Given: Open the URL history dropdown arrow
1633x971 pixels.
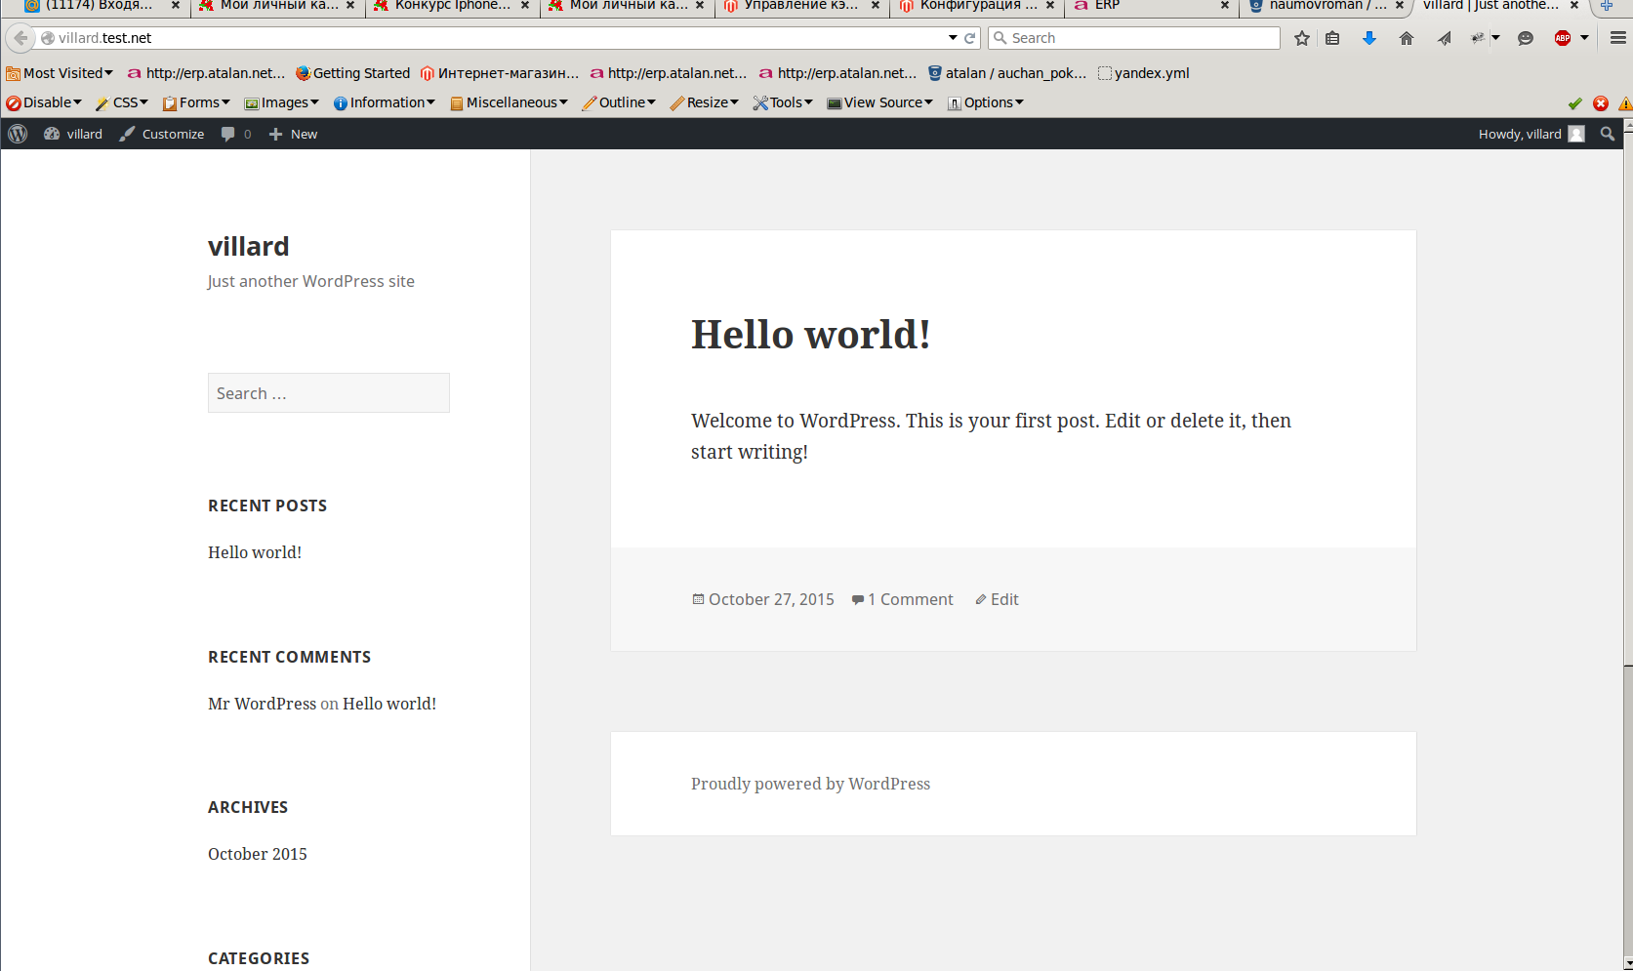Looking at the screenshot, I should pos(953,38).
